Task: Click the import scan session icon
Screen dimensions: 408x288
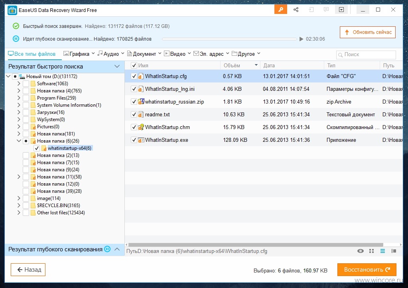Action: (x=311, y=10)
